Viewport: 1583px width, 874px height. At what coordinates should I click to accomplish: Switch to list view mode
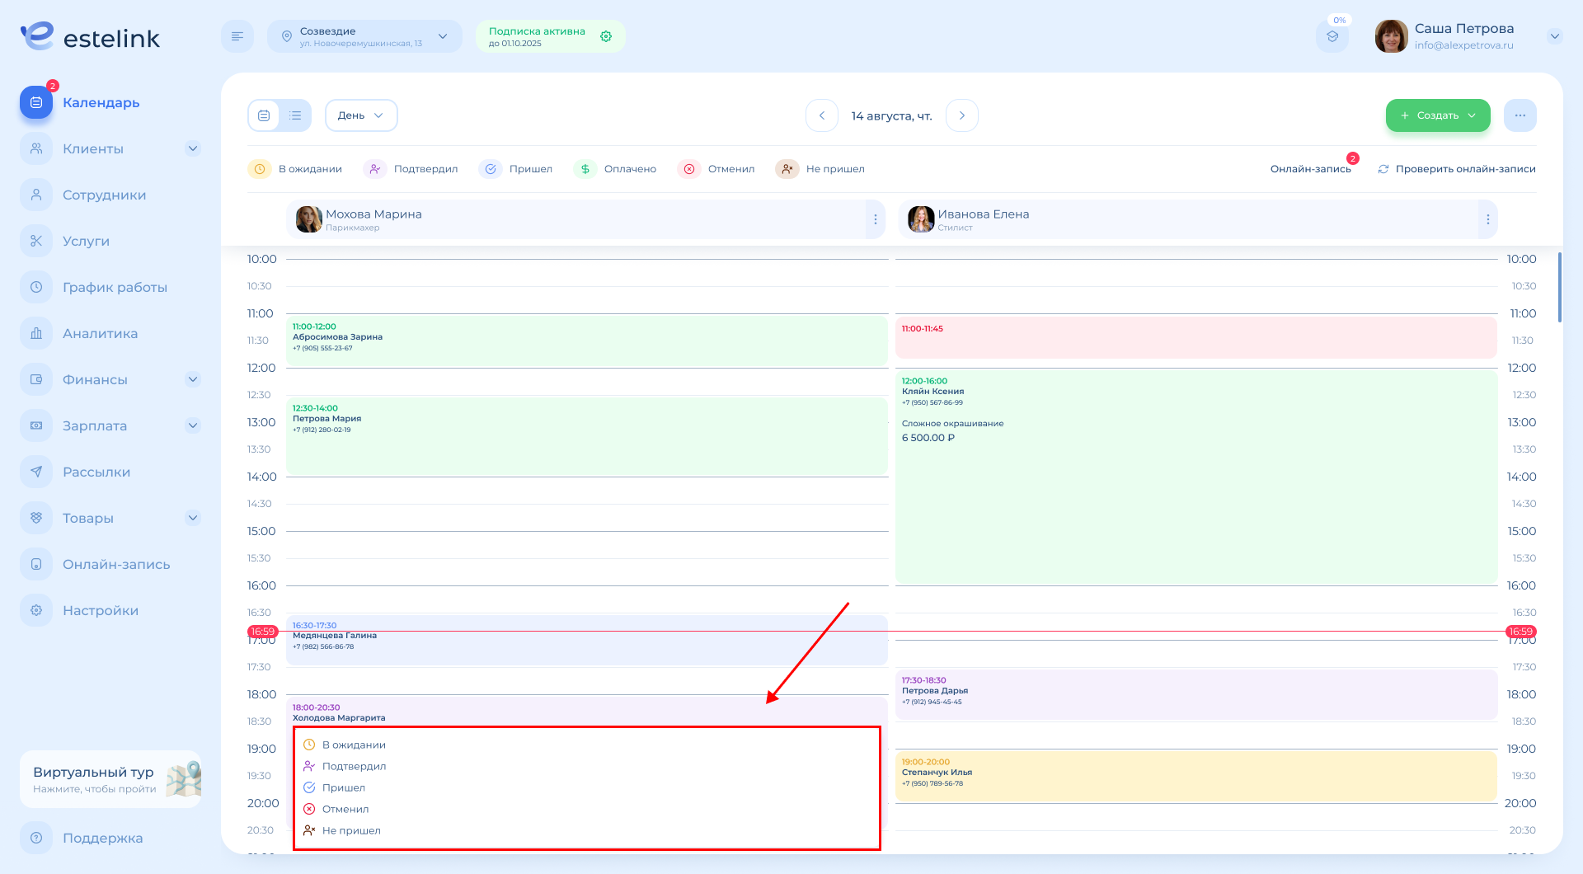coord(295,115)
